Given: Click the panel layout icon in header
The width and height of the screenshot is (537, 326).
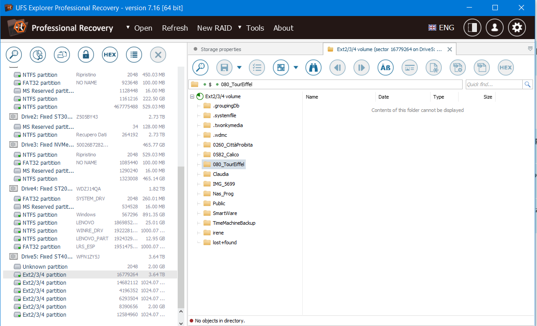Looking at the screenshot, I should (473, 28).
